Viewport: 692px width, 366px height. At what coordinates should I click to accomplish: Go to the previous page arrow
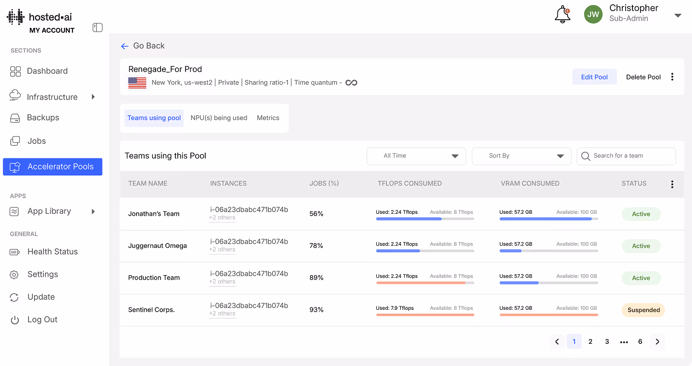(x=557, y=342)
